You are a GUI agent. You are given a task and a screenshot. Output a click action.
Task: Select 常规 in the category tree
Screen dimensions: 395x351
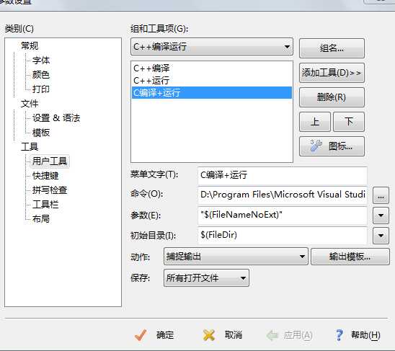coord(30,46)
